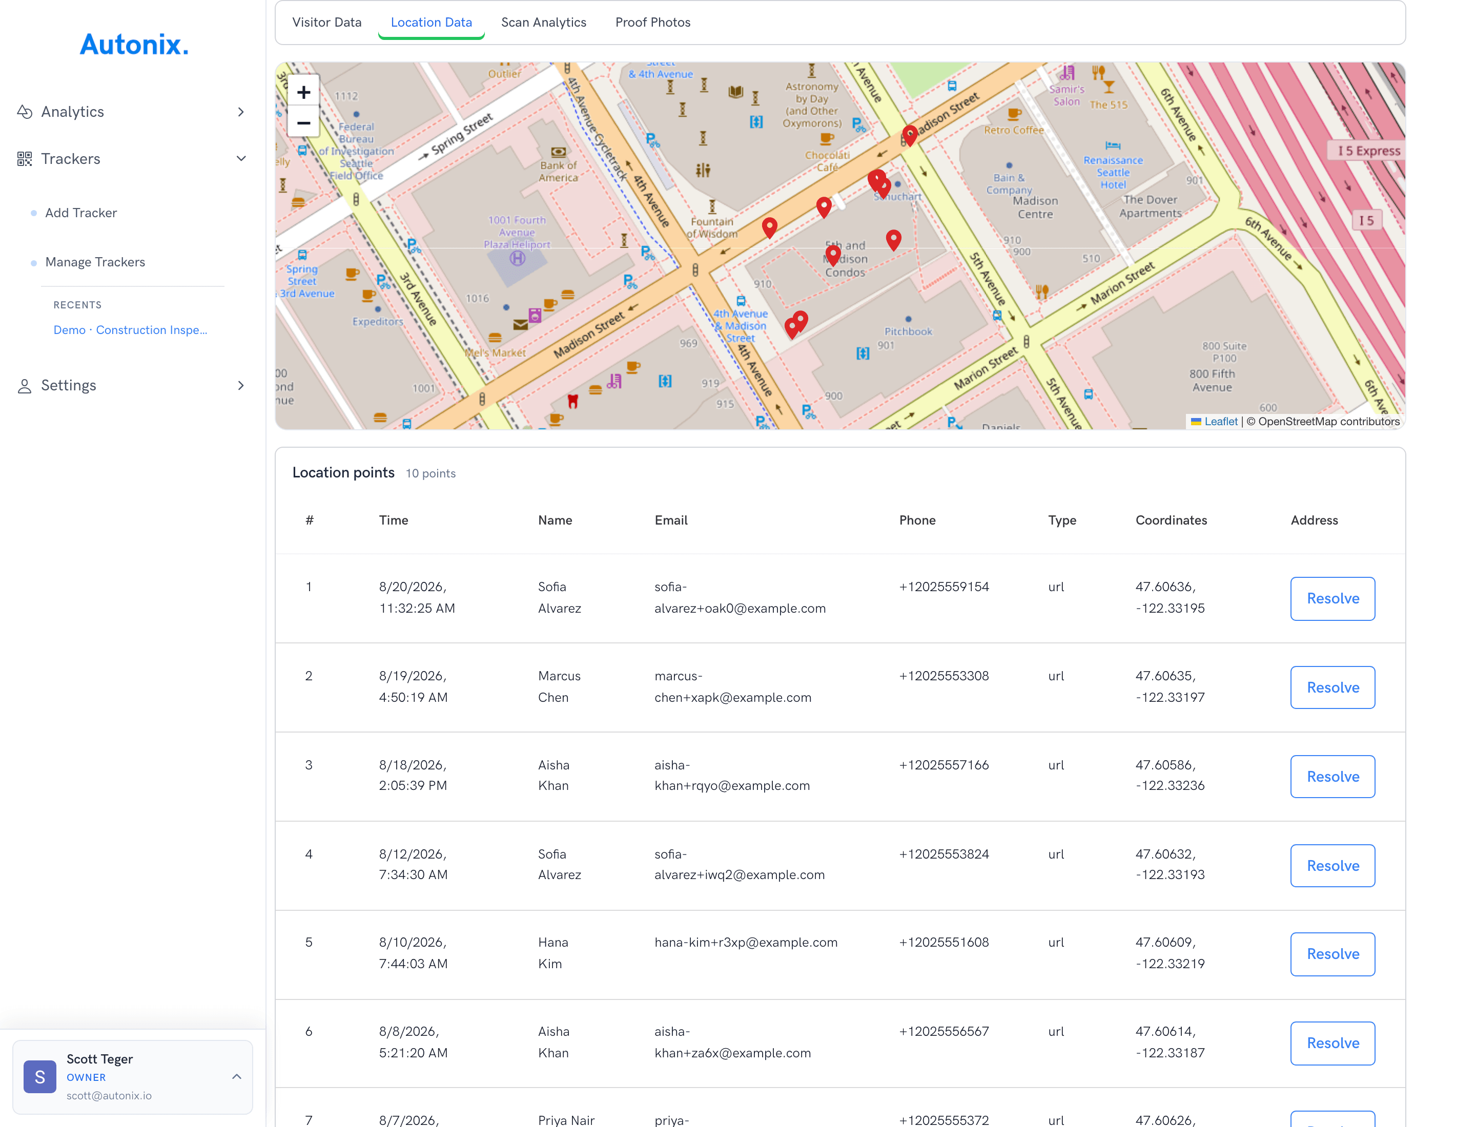Resolve address for row 6 Aisha Khan
Screen dimensions: 1476x1127
pyautogui.click(x=1332, y=1043)
